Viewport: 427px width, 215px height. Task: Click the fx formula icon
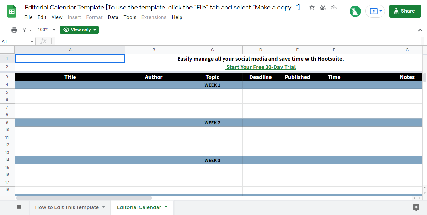[44, 41]
